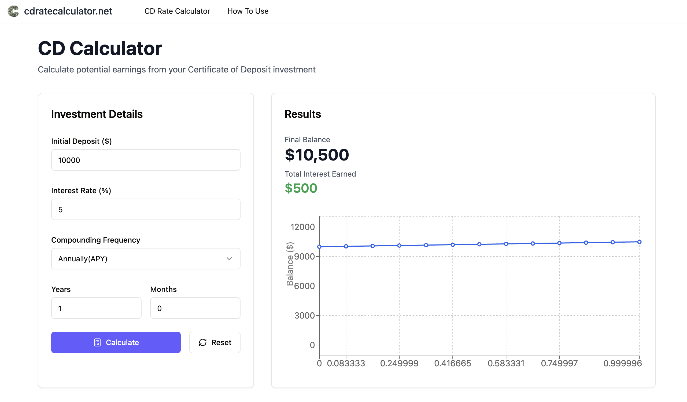Click the Reset button
Image resolution: width=687 pixels, height=402 pixels.
click(x=215, y=343)
